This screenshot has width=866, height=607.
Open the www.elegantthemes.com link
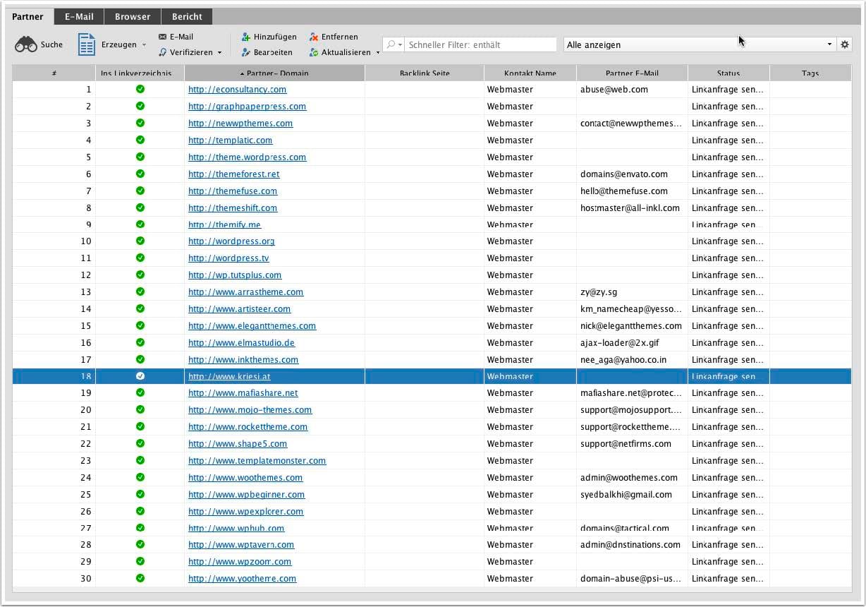(x=252, y=326)
